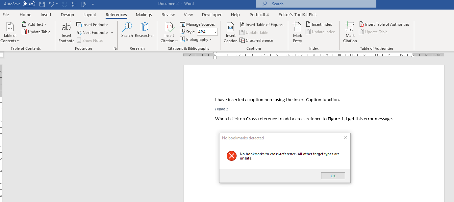Click the Undo arrow icon

tap(51, 4)
